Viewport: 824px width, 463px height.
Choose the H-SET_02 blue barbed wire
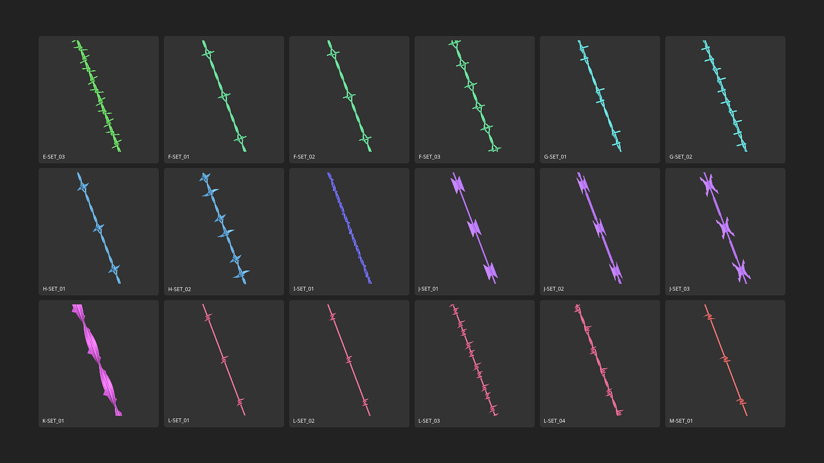224,231
